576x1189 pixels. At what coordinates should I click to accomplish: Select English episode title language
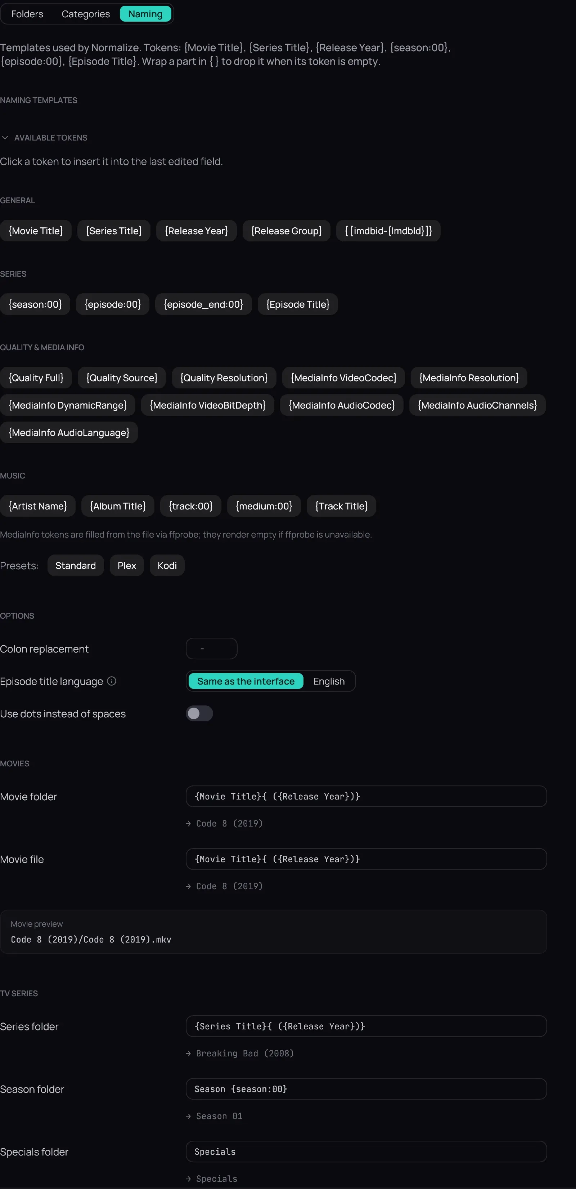329,681
